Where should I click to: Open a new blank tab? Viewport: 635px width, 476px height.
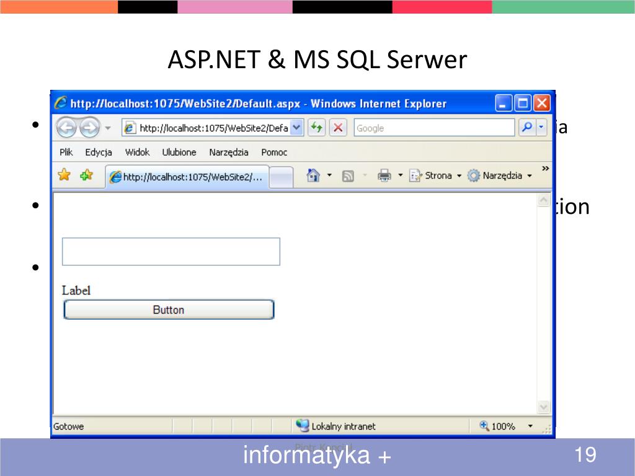pos(281,178)
